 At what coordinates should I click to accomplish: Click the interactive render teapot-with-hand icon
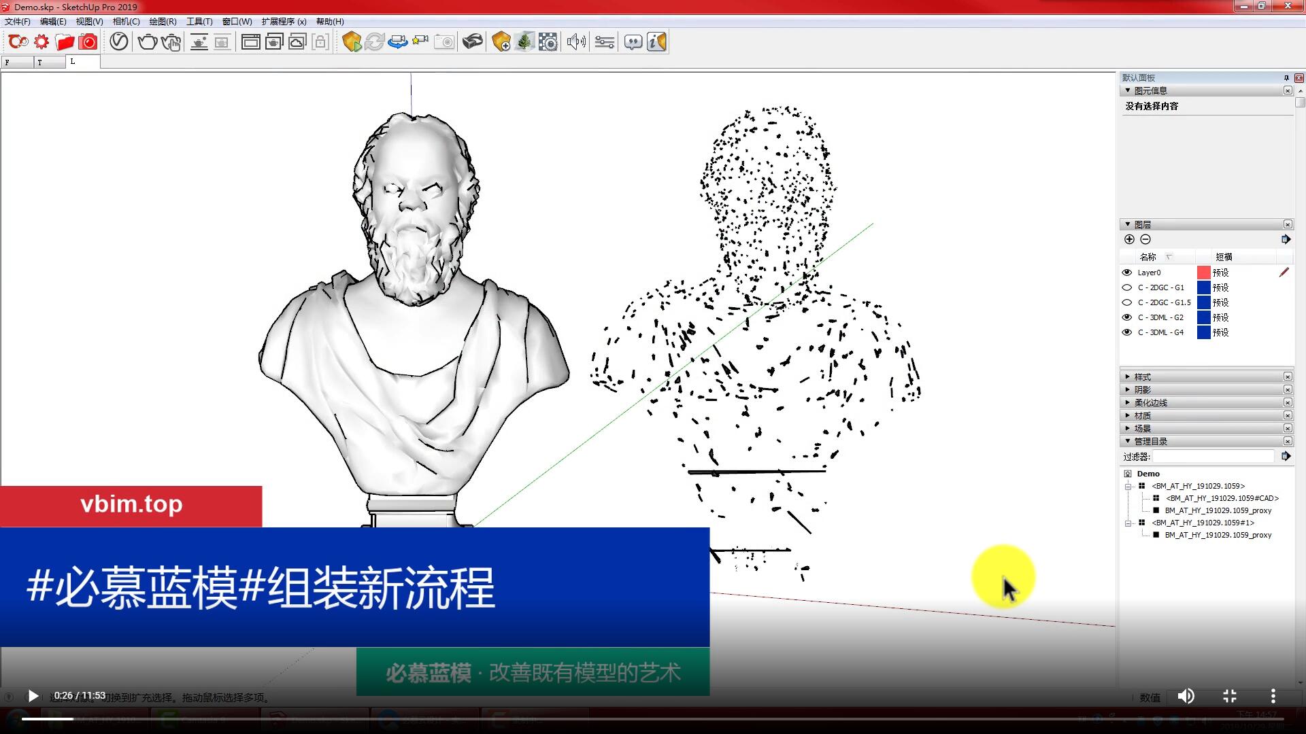171,42
